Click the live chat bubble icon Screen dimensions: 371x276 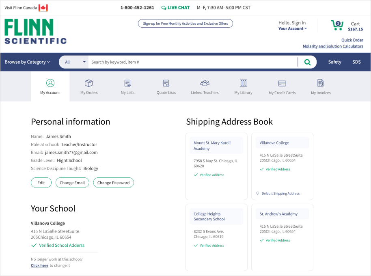pyautogui.click(x=164, y=8)
